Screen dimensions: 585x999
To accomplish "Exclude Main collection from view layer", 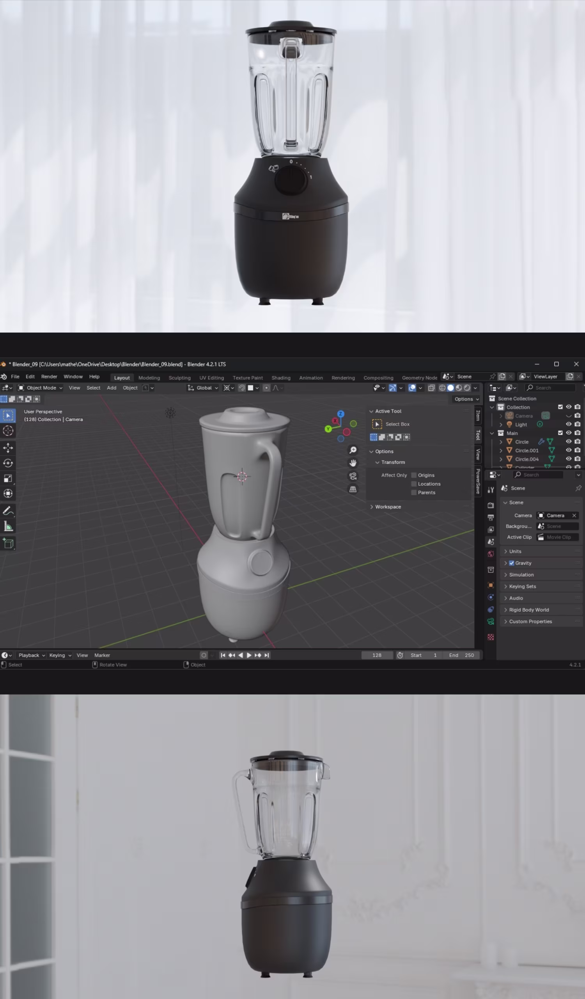I will pos(560,433).
